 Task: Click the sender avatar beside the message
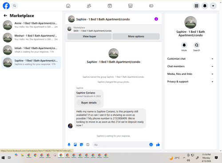[x=70, y=126]
